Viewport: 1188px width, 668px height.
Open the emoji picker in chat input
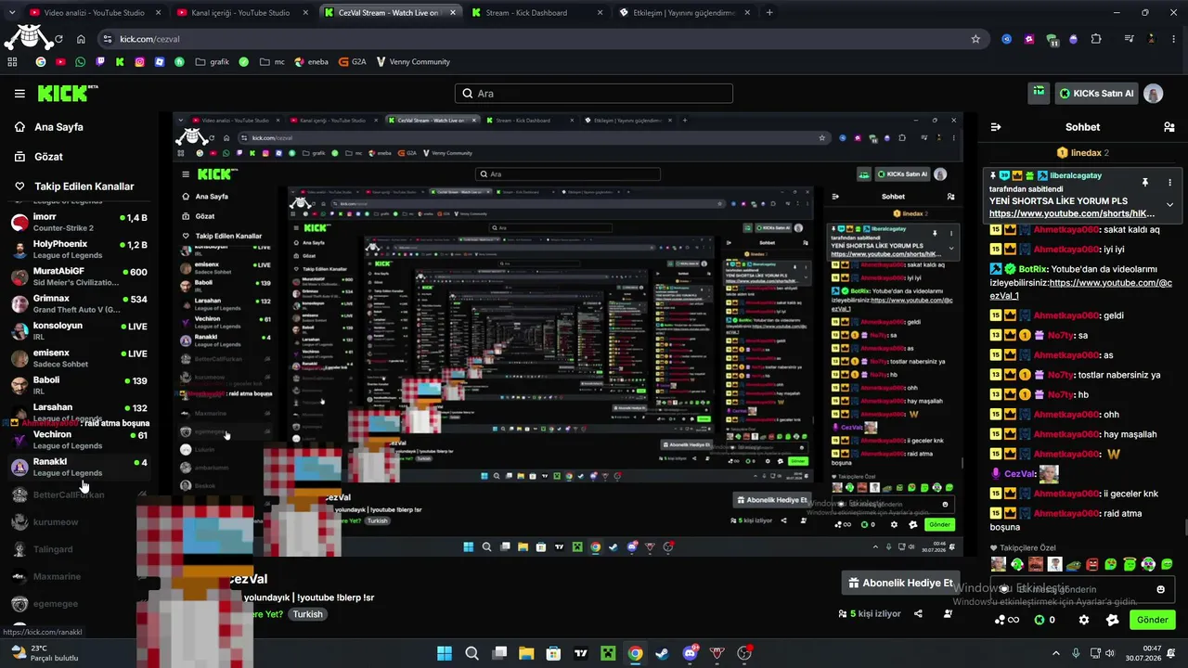(x=1160, y=589)
